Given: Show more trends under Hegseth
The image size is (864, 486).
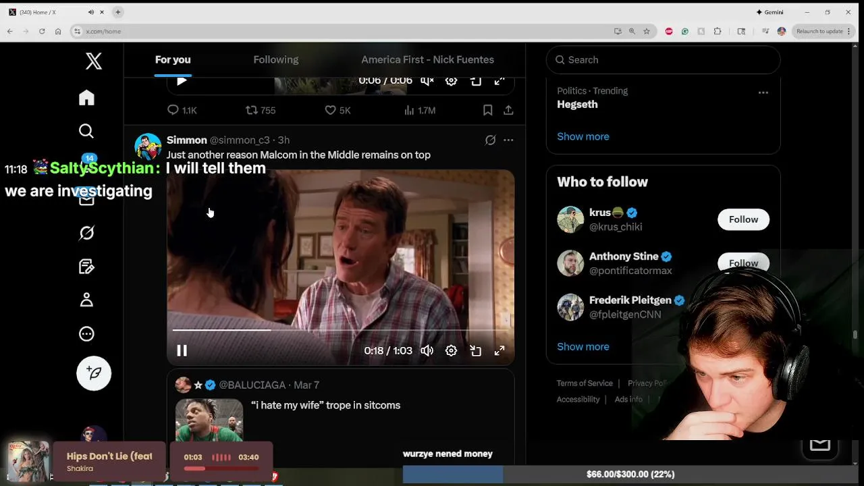Looking at the screenshot, I should click(583, 136).
